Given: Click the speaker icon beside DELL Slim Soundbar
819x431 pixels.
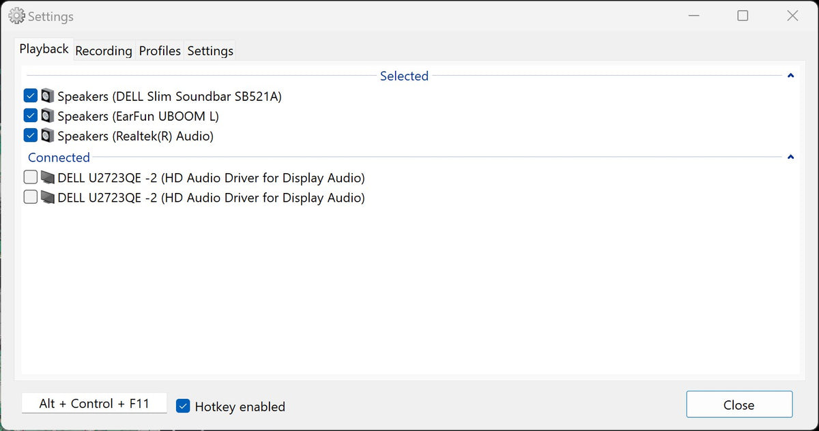Looking at the screenshot, I should pos(47,96).
